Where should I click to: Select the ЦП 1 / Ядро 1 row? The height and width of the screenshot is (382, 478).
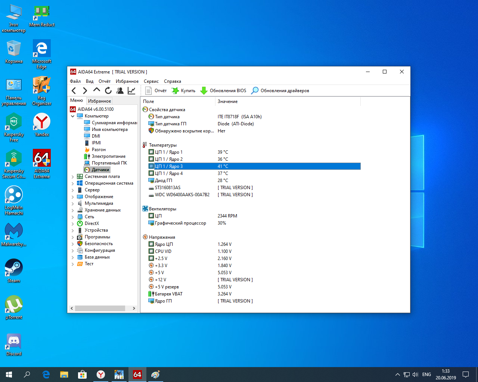[254, 152]
